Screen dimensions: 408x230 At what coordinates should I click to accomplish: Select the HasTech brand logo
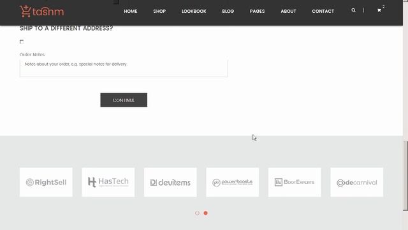[x=108, y=182]
